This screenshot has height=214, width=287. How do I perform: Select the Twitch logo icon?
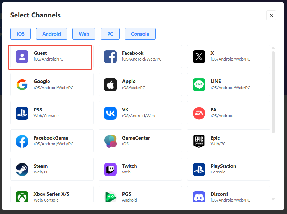click(x=110, y=169)
